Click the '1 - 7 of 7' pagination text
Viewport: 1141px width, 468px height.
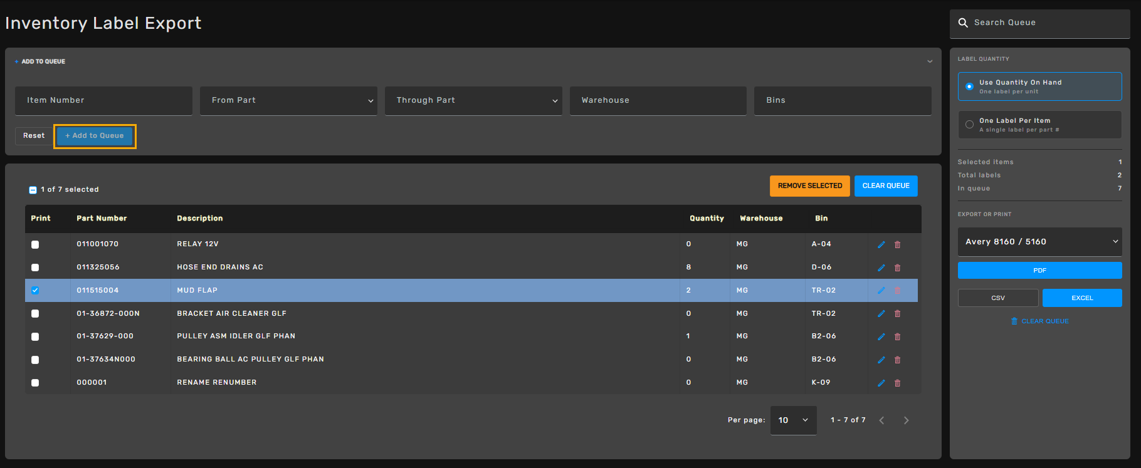click(x=848, y=420)
